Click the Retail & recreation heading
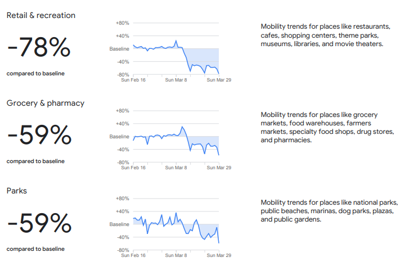 (x=40, y=15)
